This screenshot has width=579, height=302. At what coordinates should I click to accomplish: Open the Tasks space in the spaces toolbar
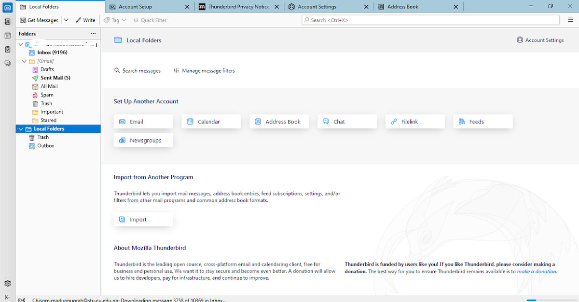7,50
